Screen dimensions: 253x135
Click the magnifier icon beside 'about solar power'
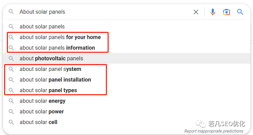coord(11,111)
